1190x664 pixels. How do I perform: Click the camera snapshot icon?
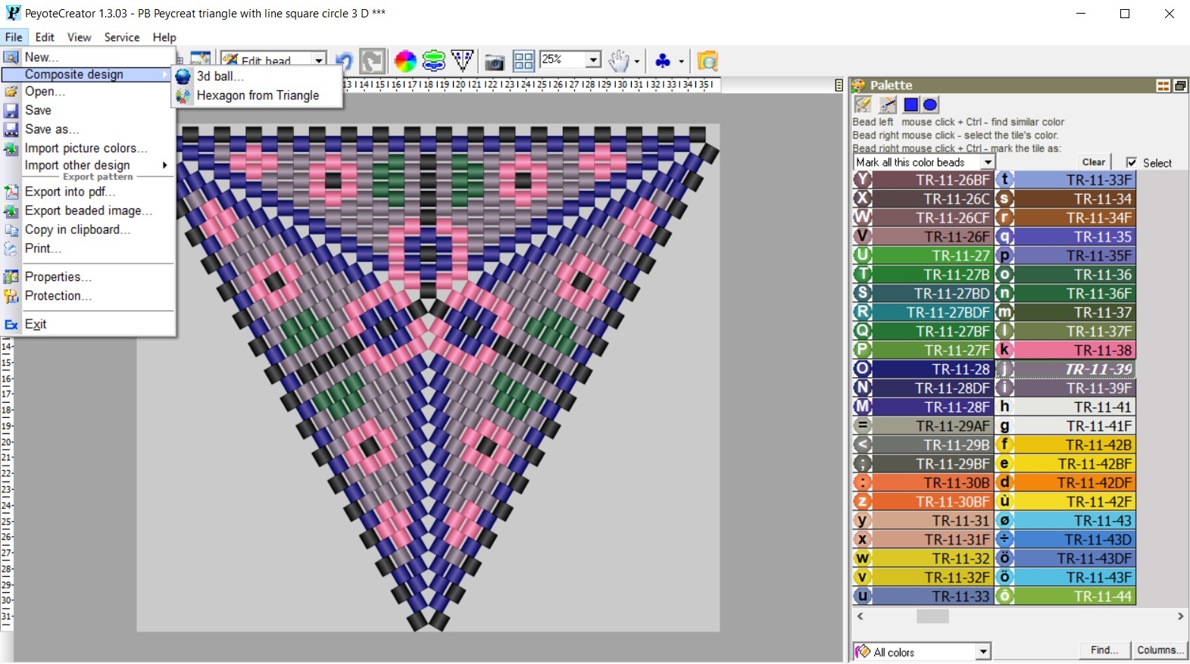point(494,61)
